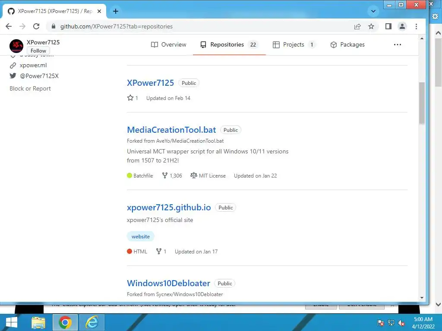Click text "xpower7125's official site"
The image size is (442, 331).
160,220
